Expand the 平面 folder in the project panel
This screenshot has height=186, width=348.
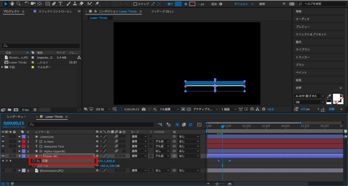point(3,67)
